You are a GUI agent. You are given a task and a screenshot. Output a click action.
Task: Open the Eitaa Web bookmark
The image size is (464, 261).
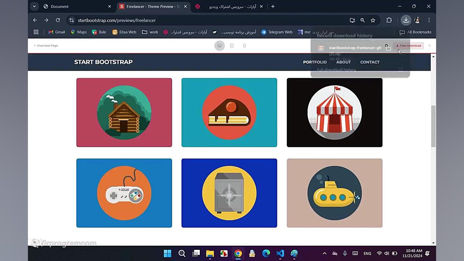click(124, 32)
